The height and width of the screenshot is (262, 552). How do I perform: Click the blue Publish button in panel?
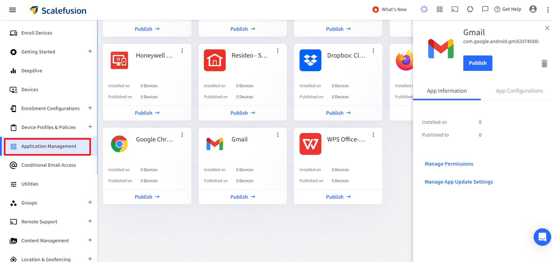click(478, 63)
